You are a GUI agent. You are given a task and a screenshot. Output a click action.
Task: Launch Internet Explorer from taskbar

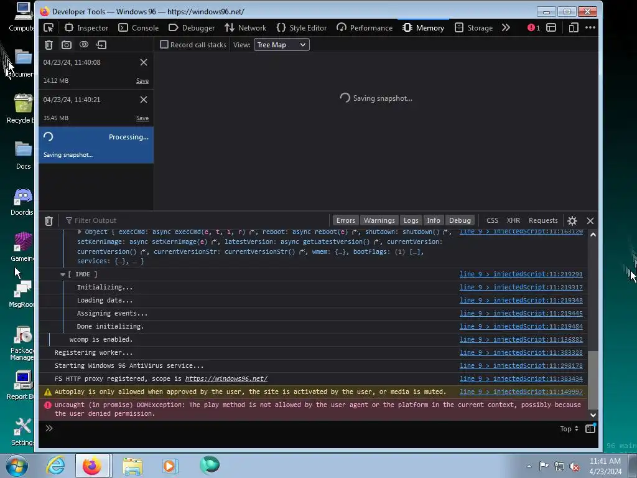[55, 466]
